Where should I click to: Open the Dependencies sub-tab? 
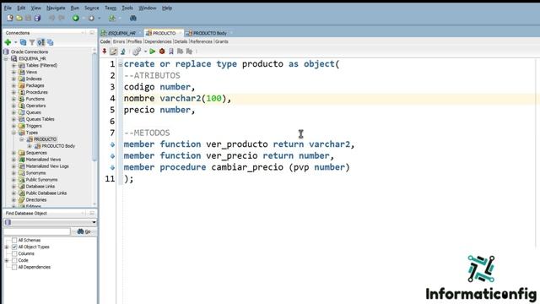[158, 41]
